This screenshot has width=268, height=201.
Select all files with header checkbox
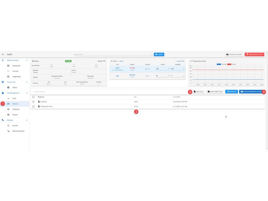click(x=33, y=97)
